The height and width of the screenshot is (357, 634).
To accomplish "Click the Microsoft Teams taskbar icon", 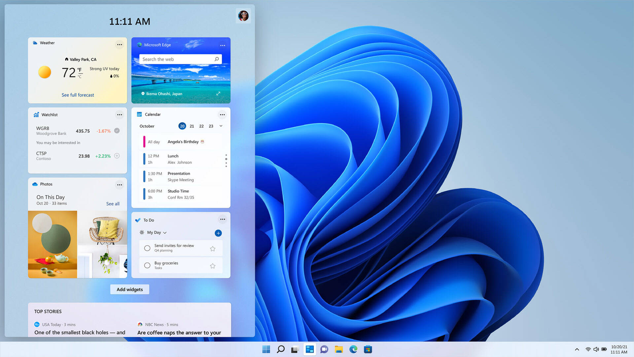I will pyautogui.click(x=324, y=349).
